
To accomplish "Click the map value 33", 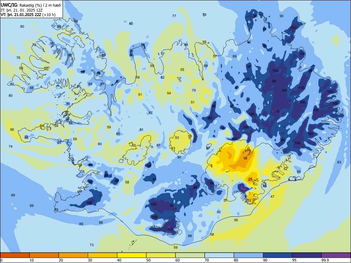I will point(249,201).
